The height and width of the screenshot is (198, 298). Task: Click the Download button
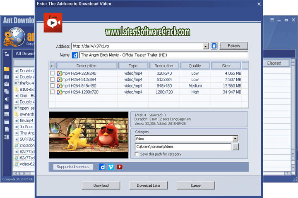(x=101, y=185)
